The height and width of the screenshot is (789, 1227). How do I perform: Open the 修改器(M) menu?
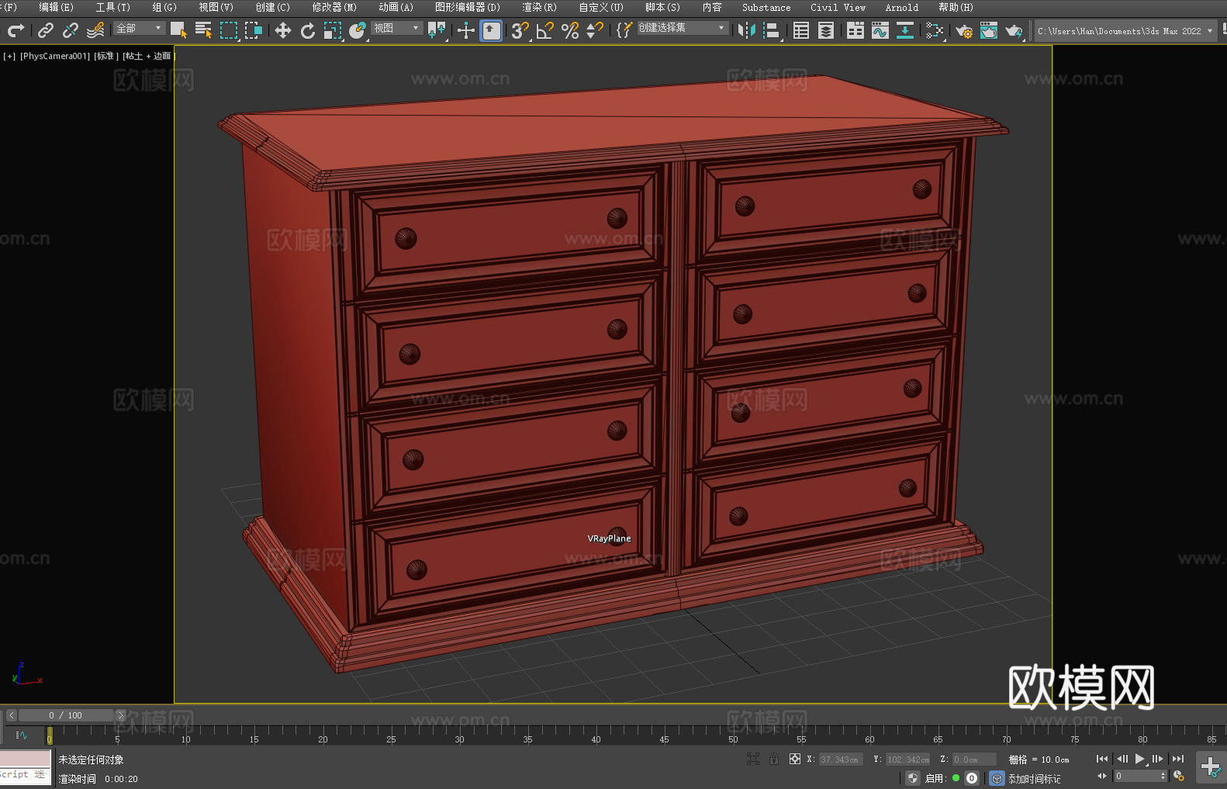coord(334,7)
